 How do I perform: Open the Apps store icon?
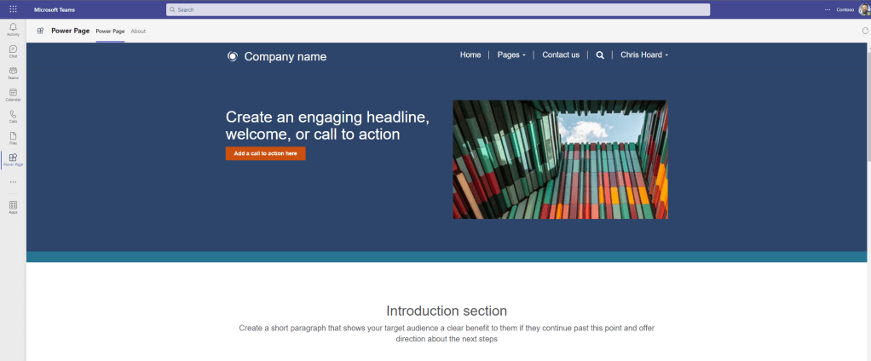point(13,207)
